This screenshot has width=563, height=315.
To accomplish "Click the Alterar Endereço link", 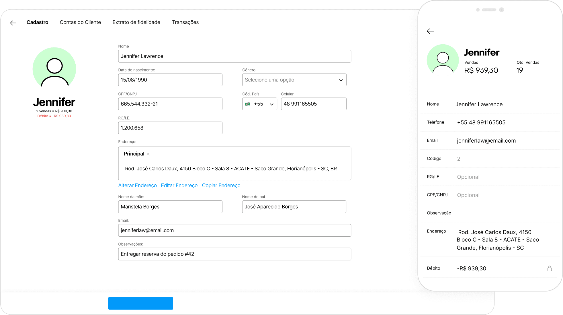I will pyautogui.click(x=137, y=186).
